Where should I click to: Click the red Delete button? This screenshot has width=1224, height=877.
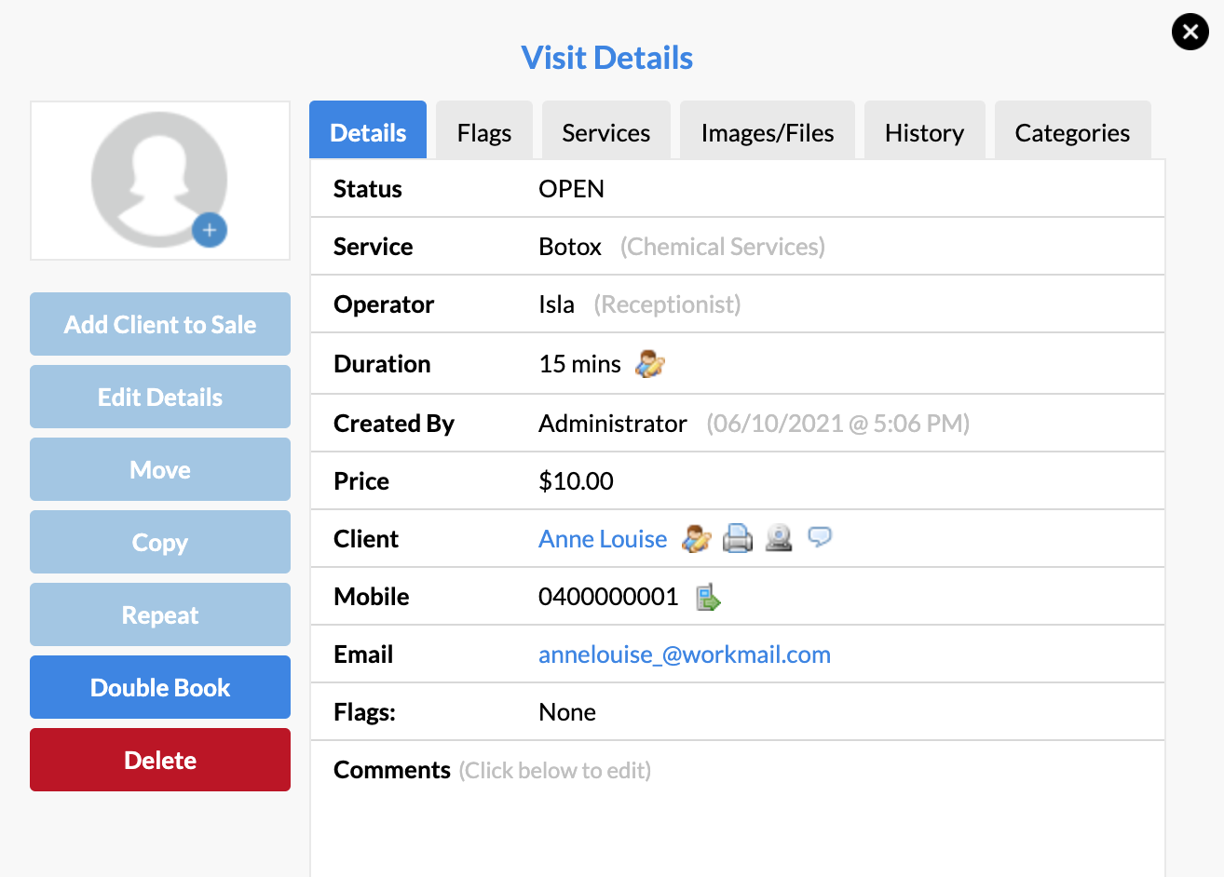pyautogui.click(x=160, y=760)
